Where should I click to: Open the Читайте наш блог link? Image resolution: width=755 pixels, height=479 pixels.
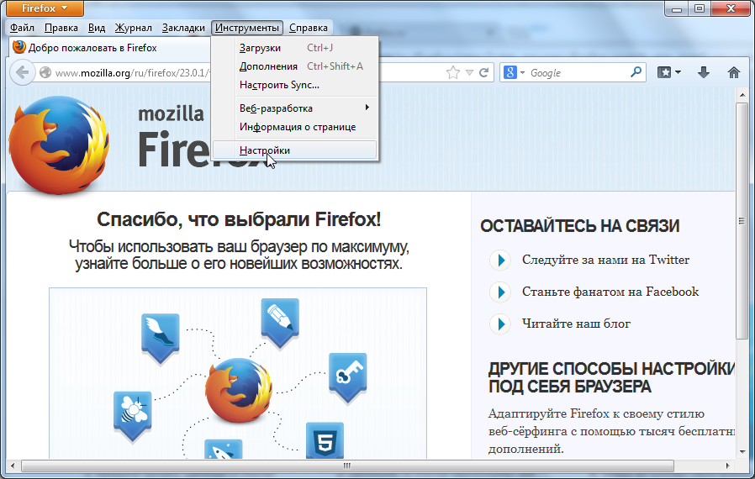click(x=576, y=324)
